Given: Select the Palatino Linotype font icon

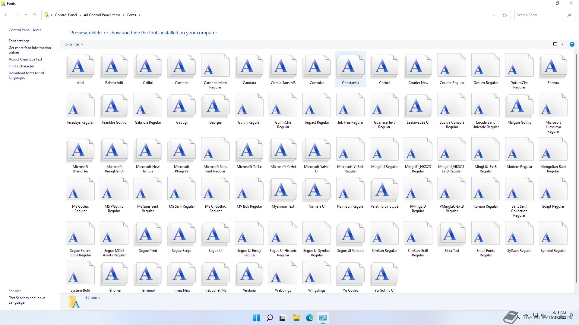Looking at the screenshot, I should [x=384, y=190].
